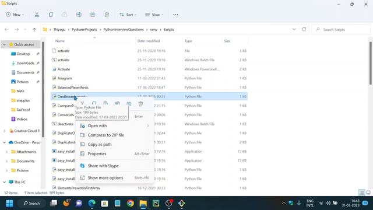Select the Videos folder in sidebar

pos(22,119)
